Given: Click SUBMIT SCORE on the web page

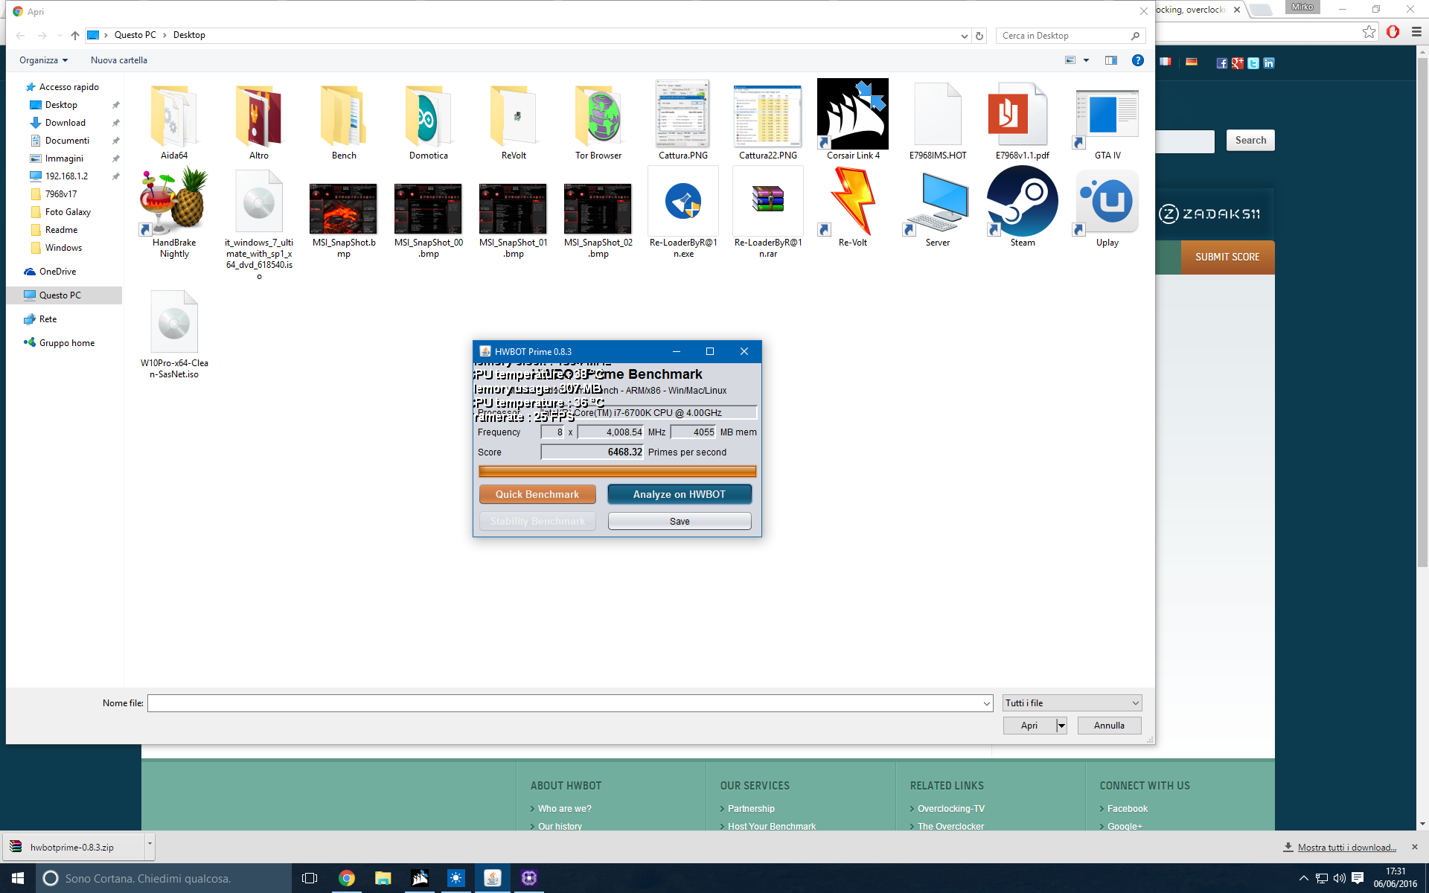Looking at the screenshot, I should (1227, 257).
